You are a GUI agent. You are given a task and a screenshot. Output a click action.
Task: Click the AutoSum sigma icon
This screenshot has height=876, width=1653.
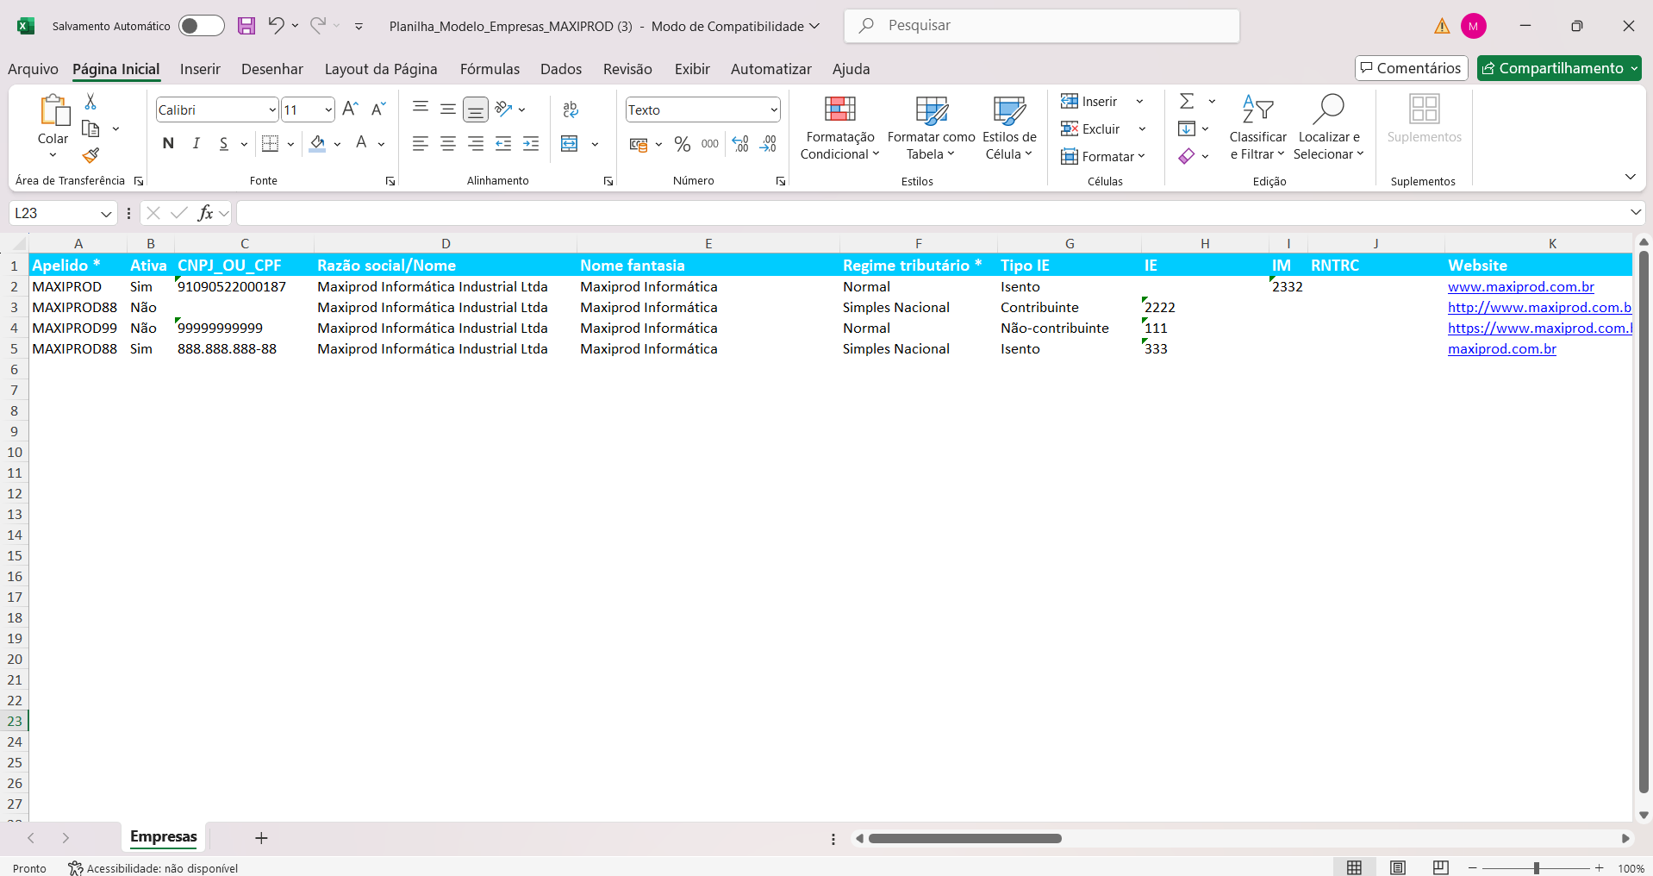tap(1187, 102)
